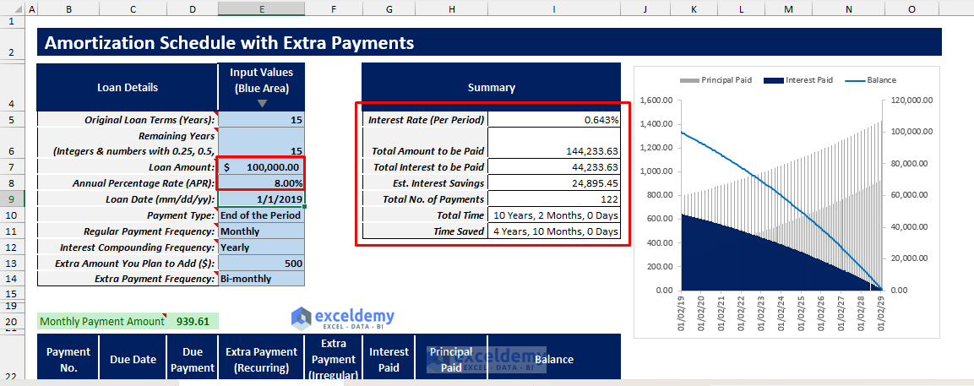Select column header M
Screen dimensions: 974x386
point(789,9)
